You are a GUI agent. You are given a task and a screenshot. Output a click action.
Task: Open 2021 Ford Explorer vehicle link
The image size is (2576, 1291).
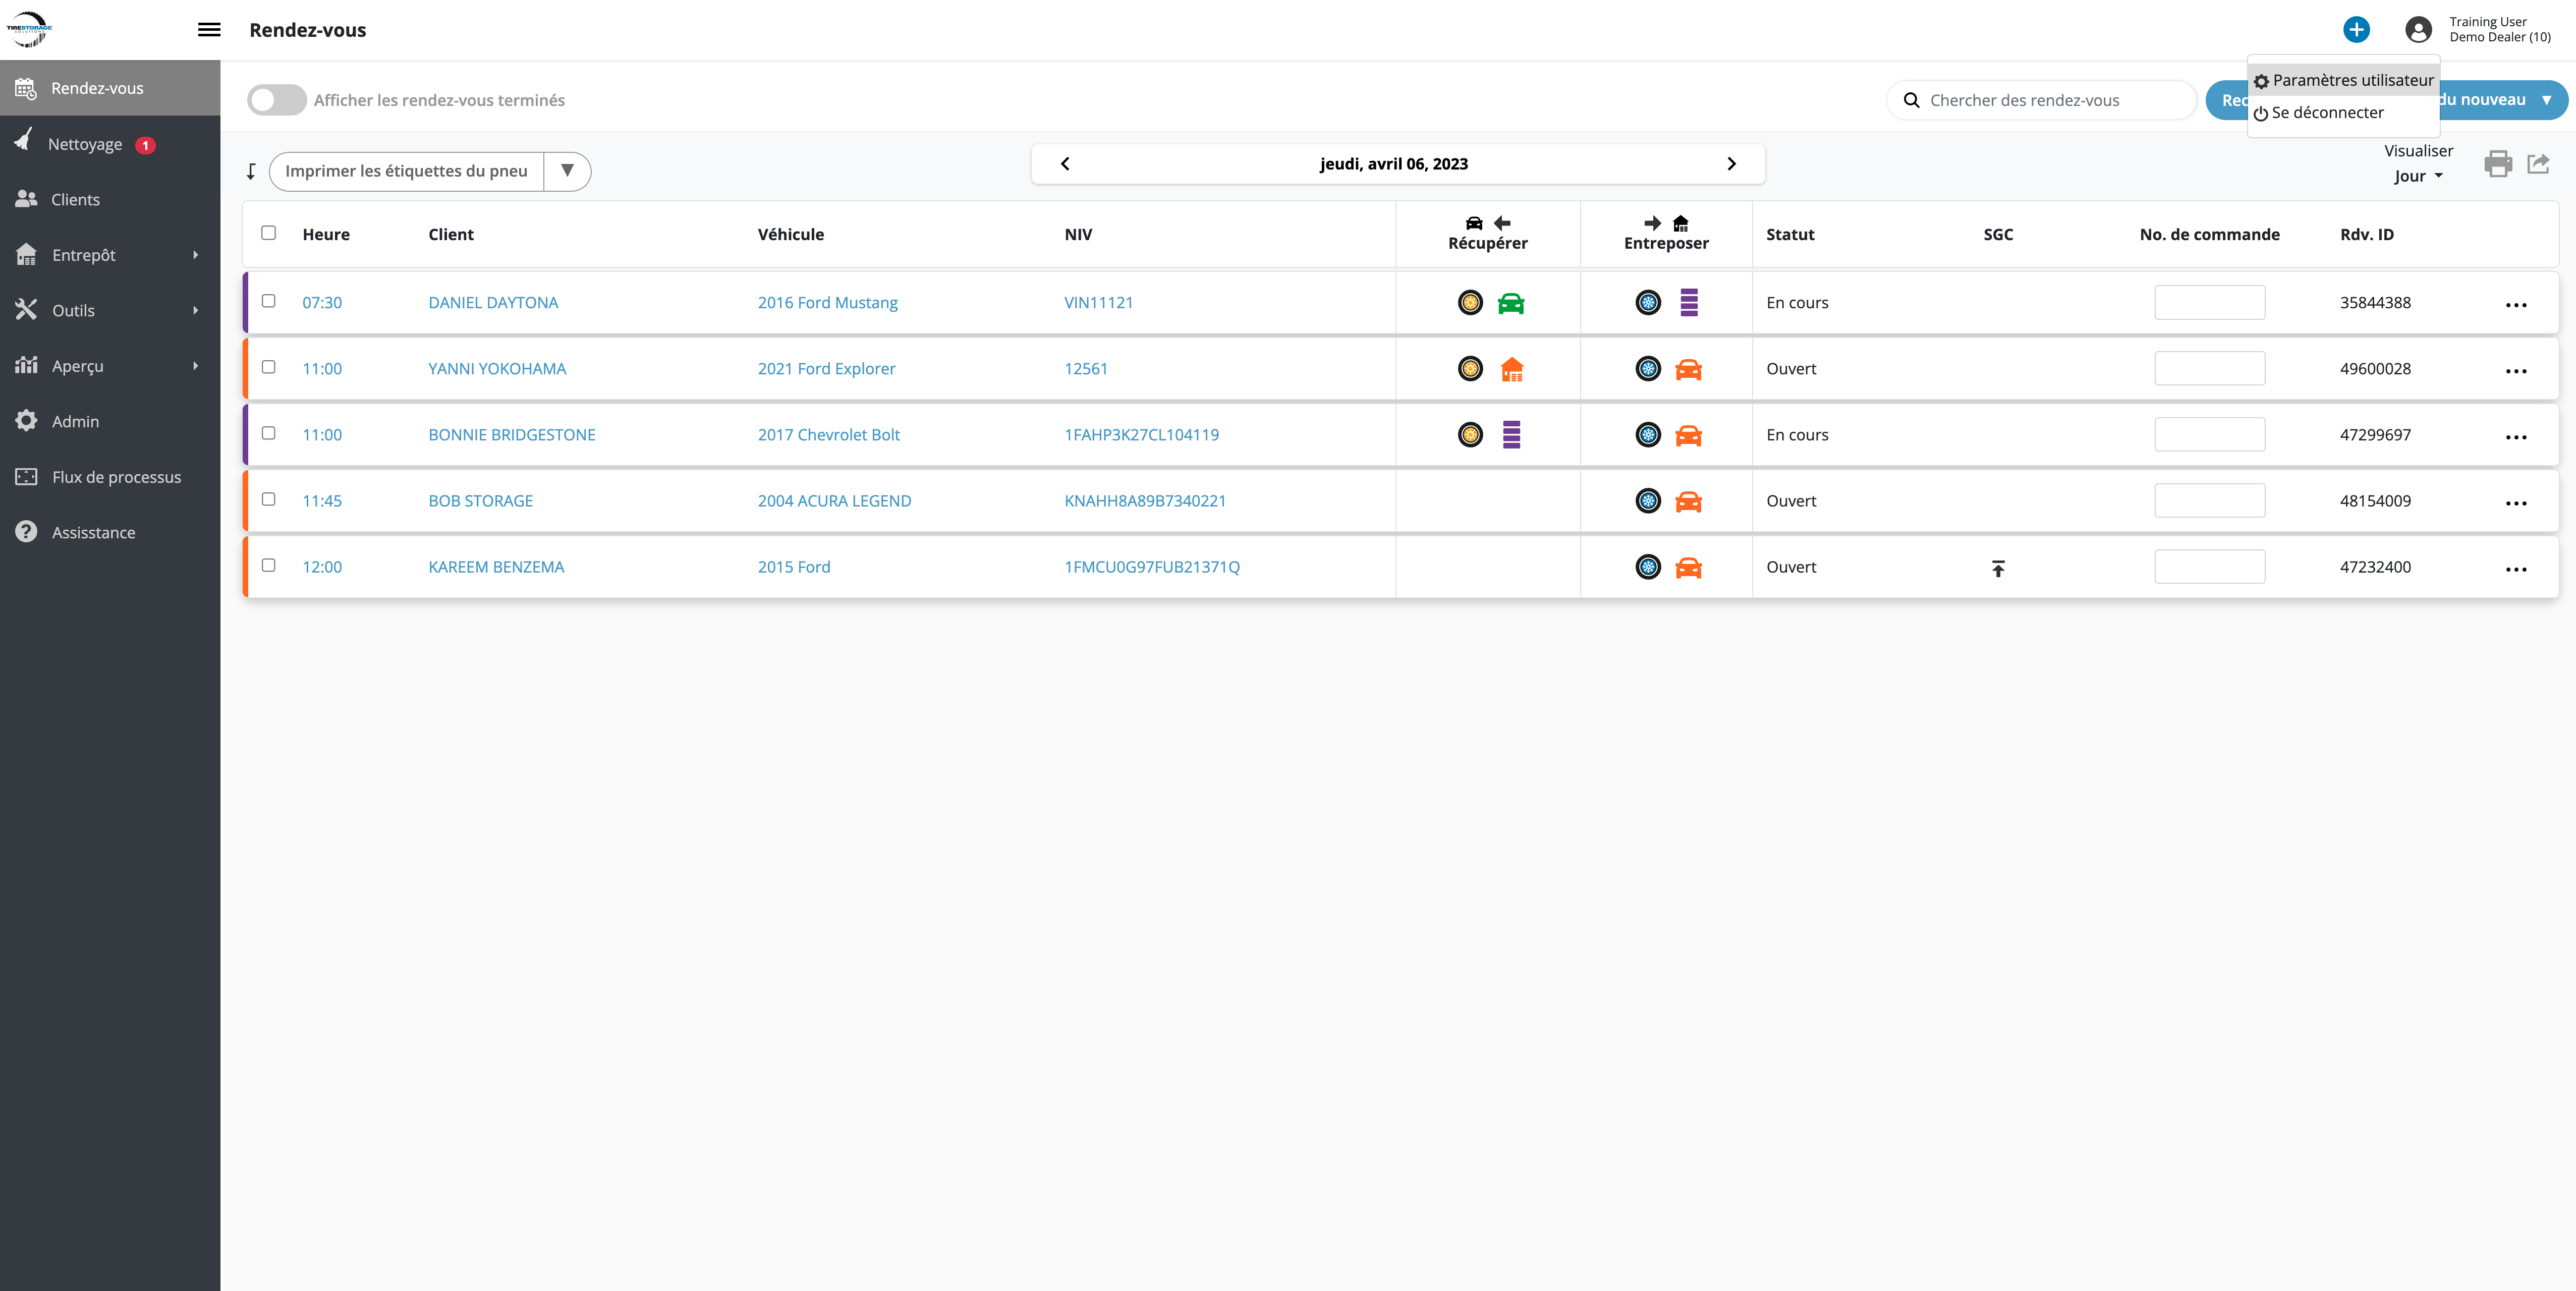pos(826,369)
